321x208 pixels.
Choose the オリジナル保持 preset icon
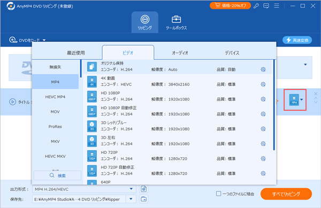(92, 67)
